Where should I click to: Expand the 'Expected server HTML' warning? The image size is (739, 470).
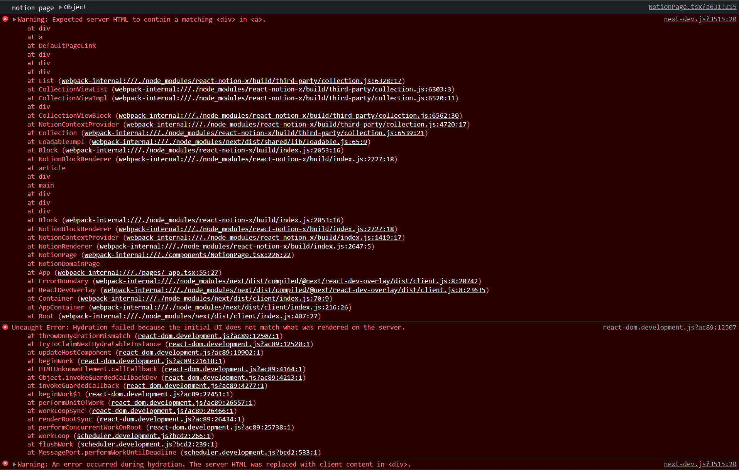(x=14, y=20)
